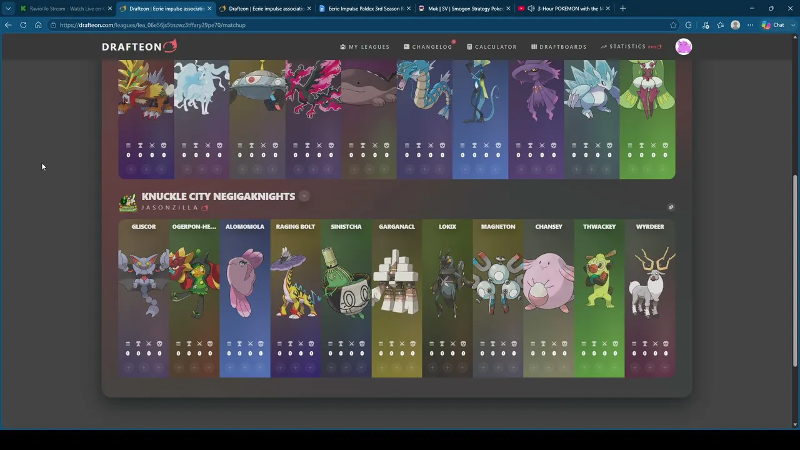Click the middle plus button under Raging Bolt
This screenshot has height=450, width=800.
(x=296, y=367)
